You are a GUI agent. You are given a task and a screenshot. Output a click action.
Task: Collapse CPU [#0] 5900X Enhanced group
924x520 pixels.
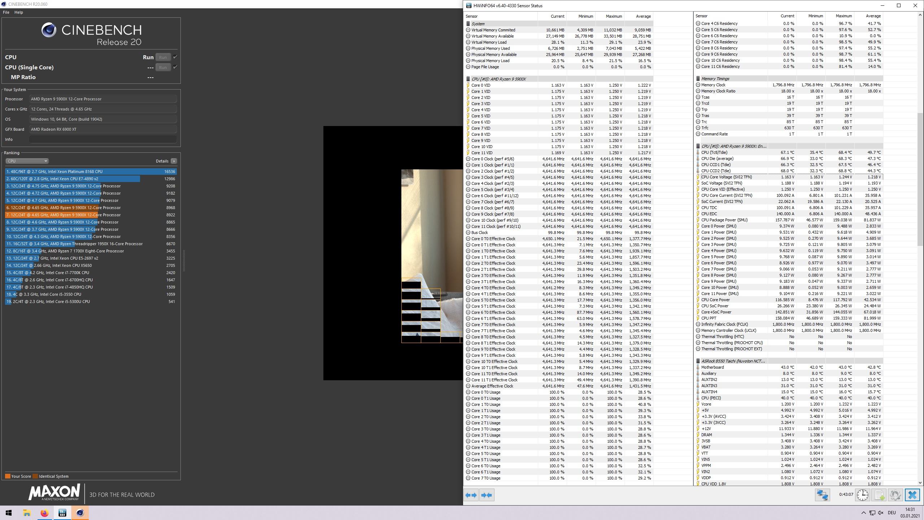(698, 146)
